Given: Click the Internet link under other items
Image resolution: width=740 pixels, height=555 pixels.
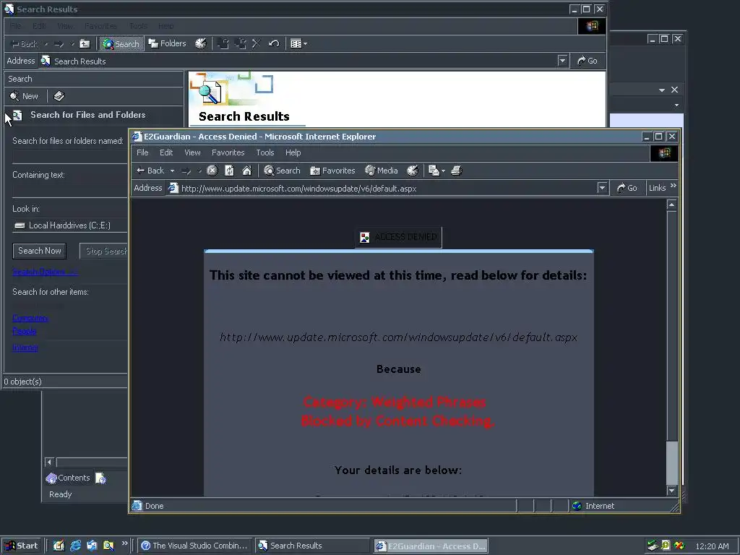Looking at the screenshot, I should [x=25, y=348].
